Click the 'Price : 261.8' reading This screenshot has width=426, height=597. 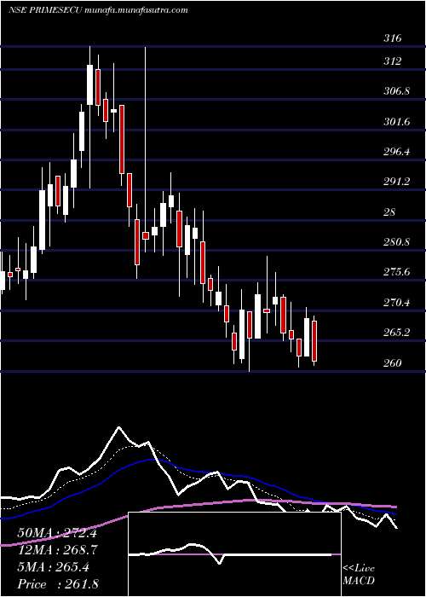pos(58,584)
